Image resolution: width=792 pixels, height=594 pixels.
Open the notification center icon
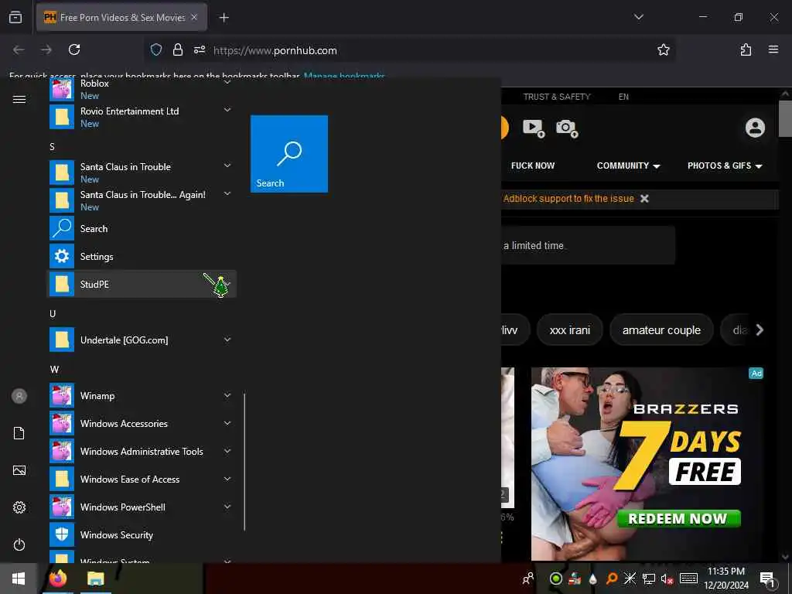coord(767,579)
